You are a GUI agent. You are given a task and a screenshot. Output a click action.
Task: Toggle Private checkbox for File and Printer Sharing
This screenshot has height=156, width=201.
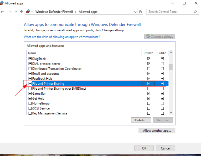coord(149,84)
